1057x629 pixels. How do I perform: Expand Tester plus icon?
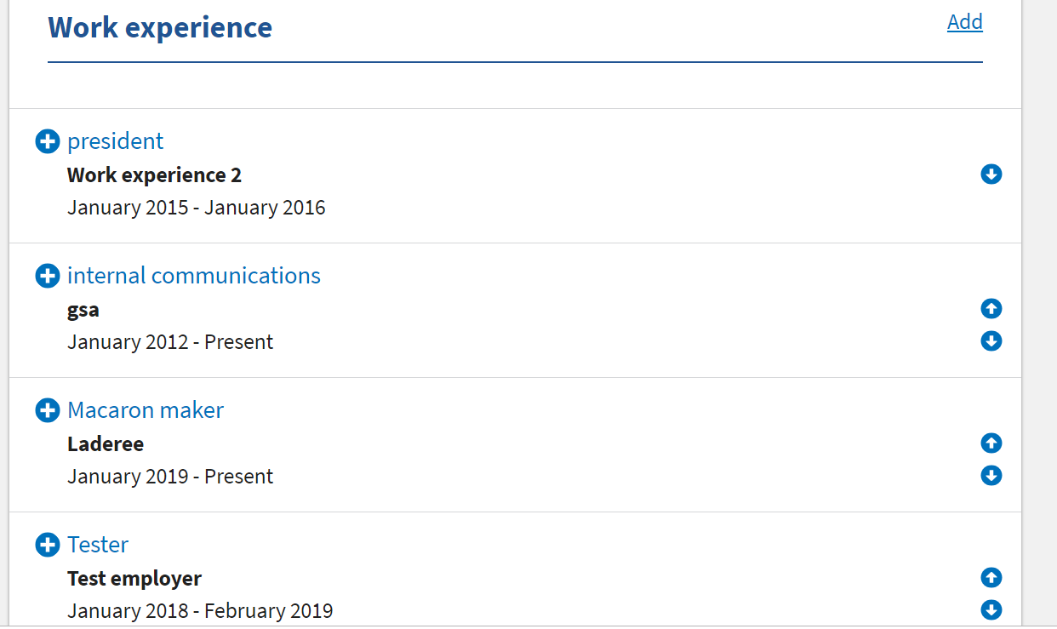(x=48, y=545)
